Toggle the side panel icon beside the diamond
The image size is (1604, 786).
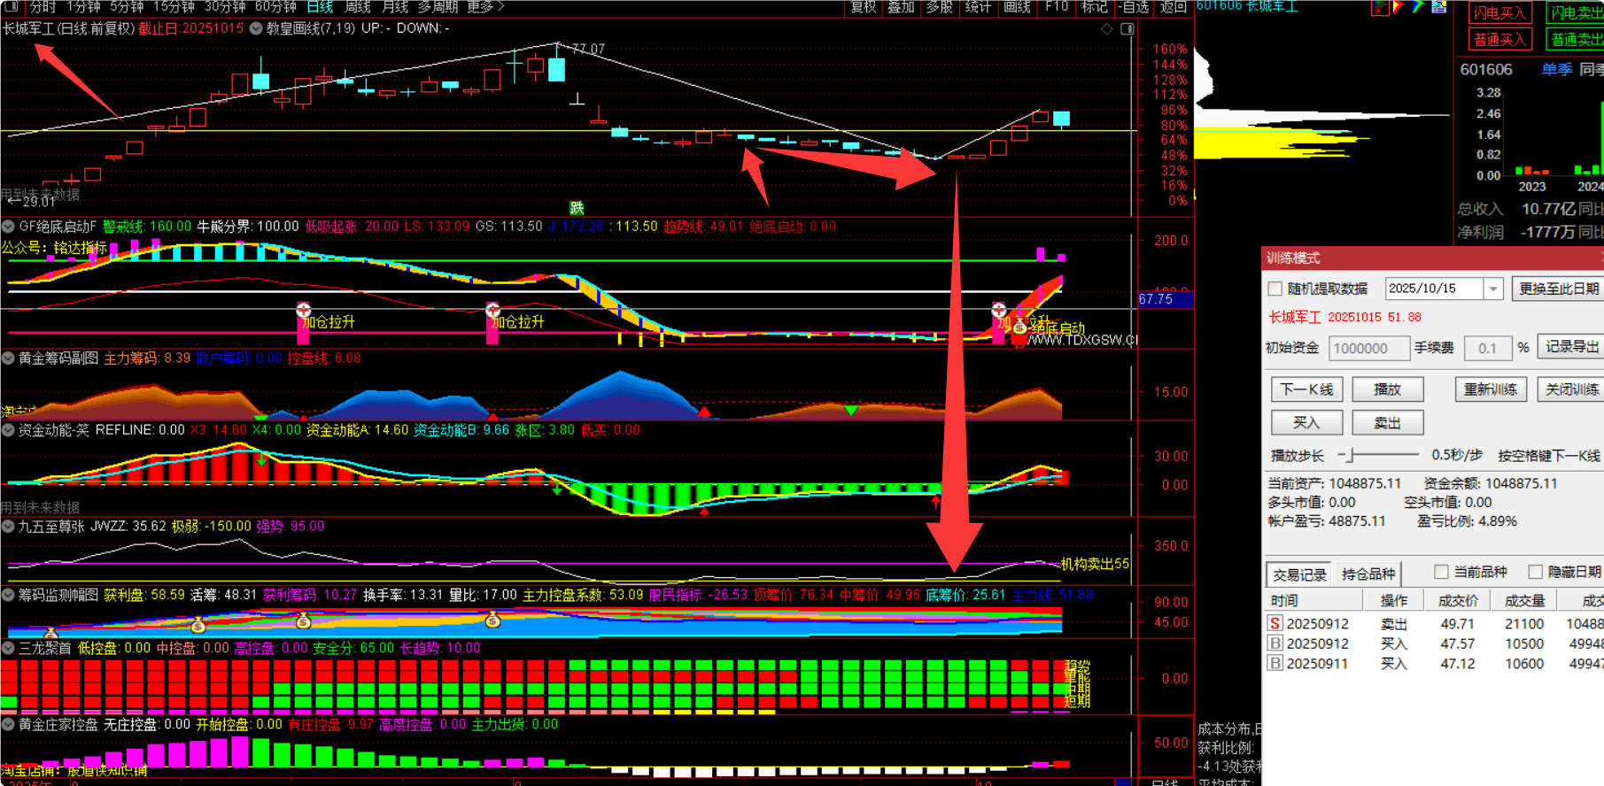(1127, 29)
